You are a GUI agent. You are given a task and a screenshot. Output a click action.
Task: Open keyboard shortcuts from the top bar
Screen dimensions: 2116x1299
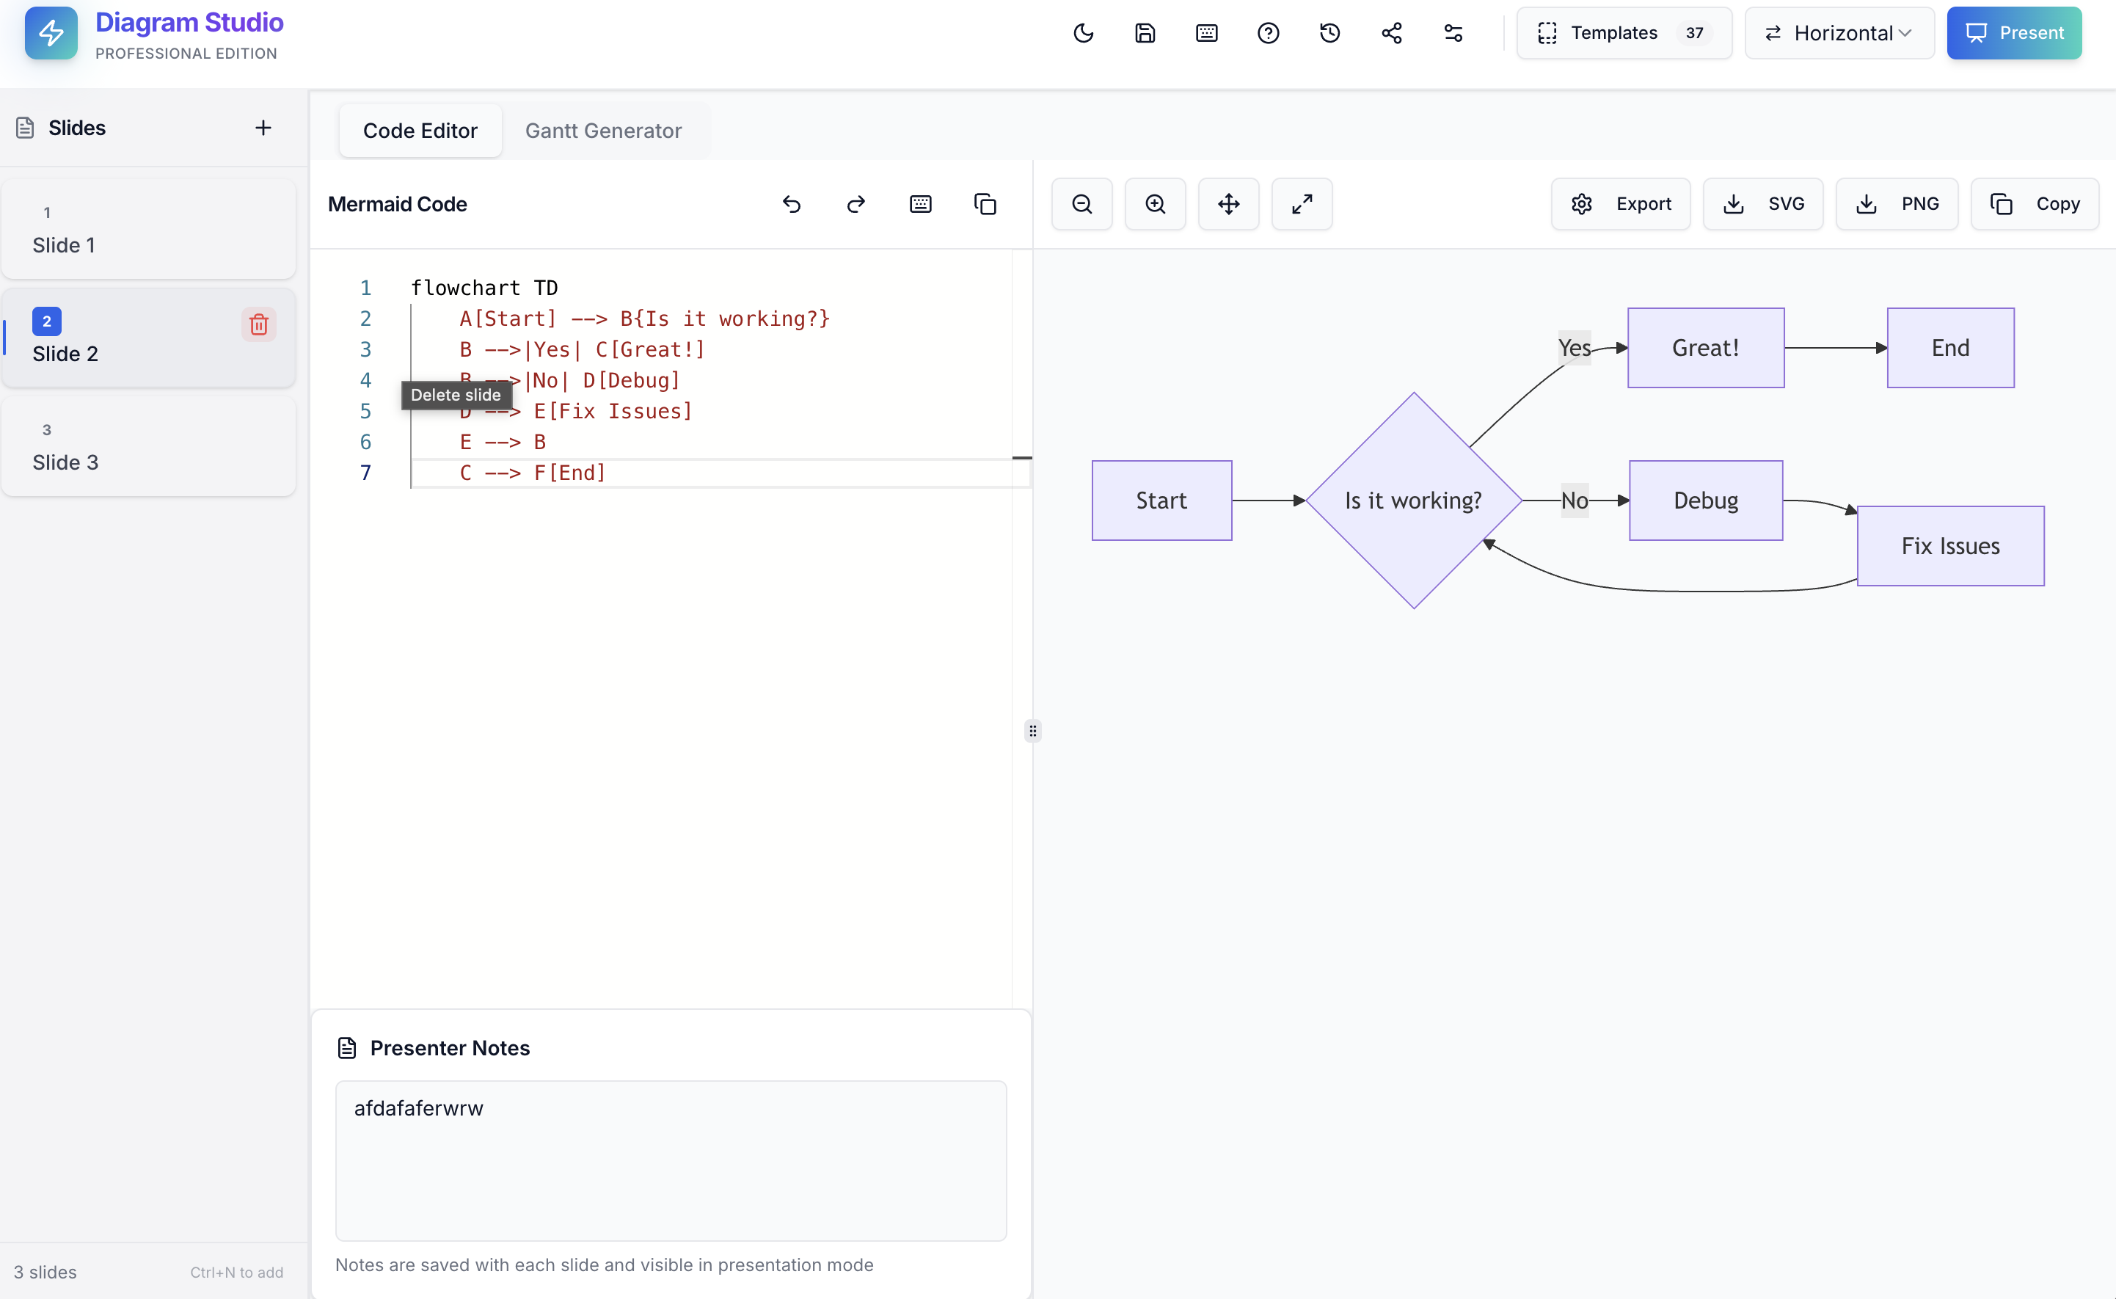coord(1206,32)
